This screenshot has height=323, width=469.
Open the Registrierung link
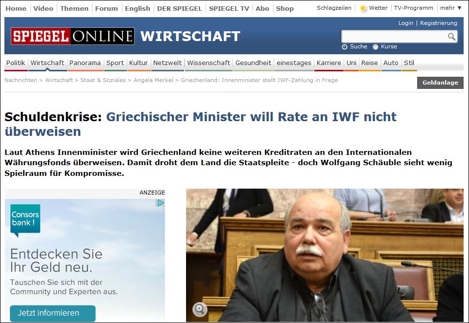pos(438,23)
